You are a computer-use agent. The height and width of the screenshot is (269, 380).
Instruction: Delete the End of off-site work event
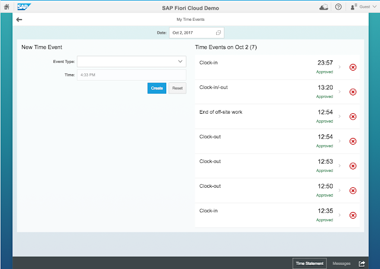coord(353,117)
